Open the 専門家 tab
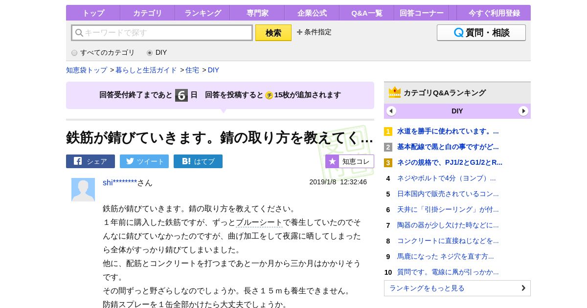 [x=257, y=13]
